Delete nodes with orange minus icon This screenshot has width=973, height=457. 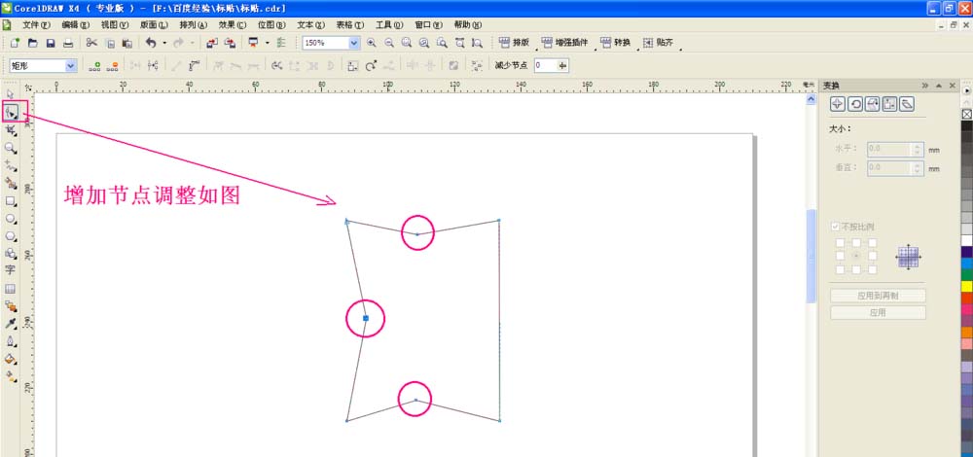pos(112,65)
